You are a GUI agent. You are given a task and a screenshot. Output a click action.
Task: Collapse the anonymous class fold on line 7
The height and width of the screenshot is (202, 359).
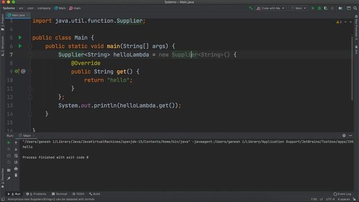tap(30, 55)
